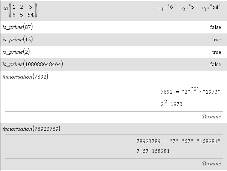This screenshot has height=171, width=227.
Task: Click the 78923789 = "7"·"67"·"168281" line
Action: (178, 141)
